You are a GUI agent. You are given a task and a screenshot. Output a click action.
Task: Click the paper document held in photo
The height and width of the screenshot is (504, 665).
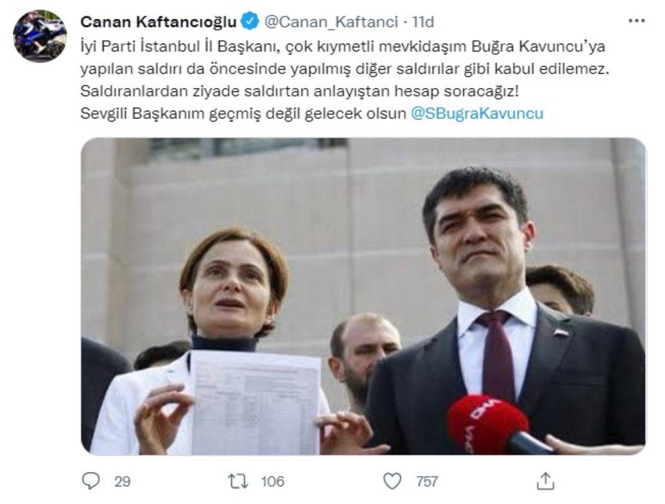pos(255,402)
